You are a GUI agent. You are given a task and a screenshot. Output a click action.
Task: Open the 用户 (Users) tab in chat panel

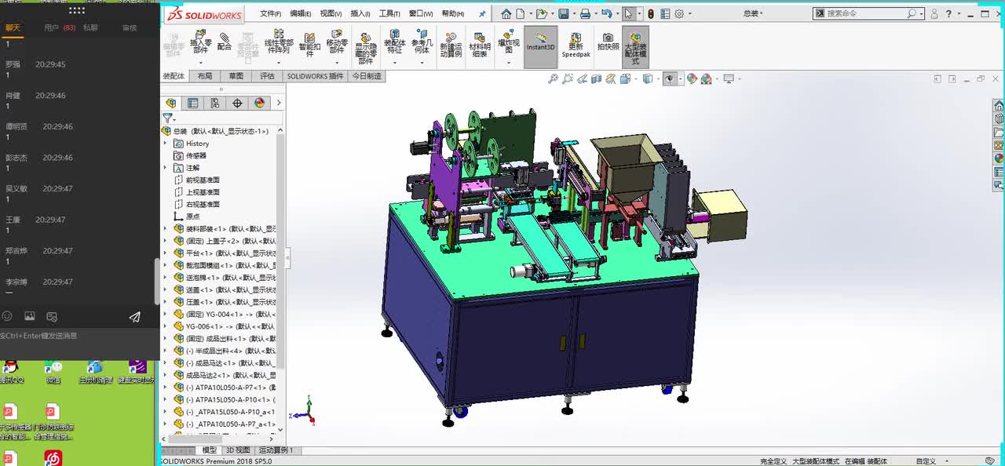(x=59, y=27)
